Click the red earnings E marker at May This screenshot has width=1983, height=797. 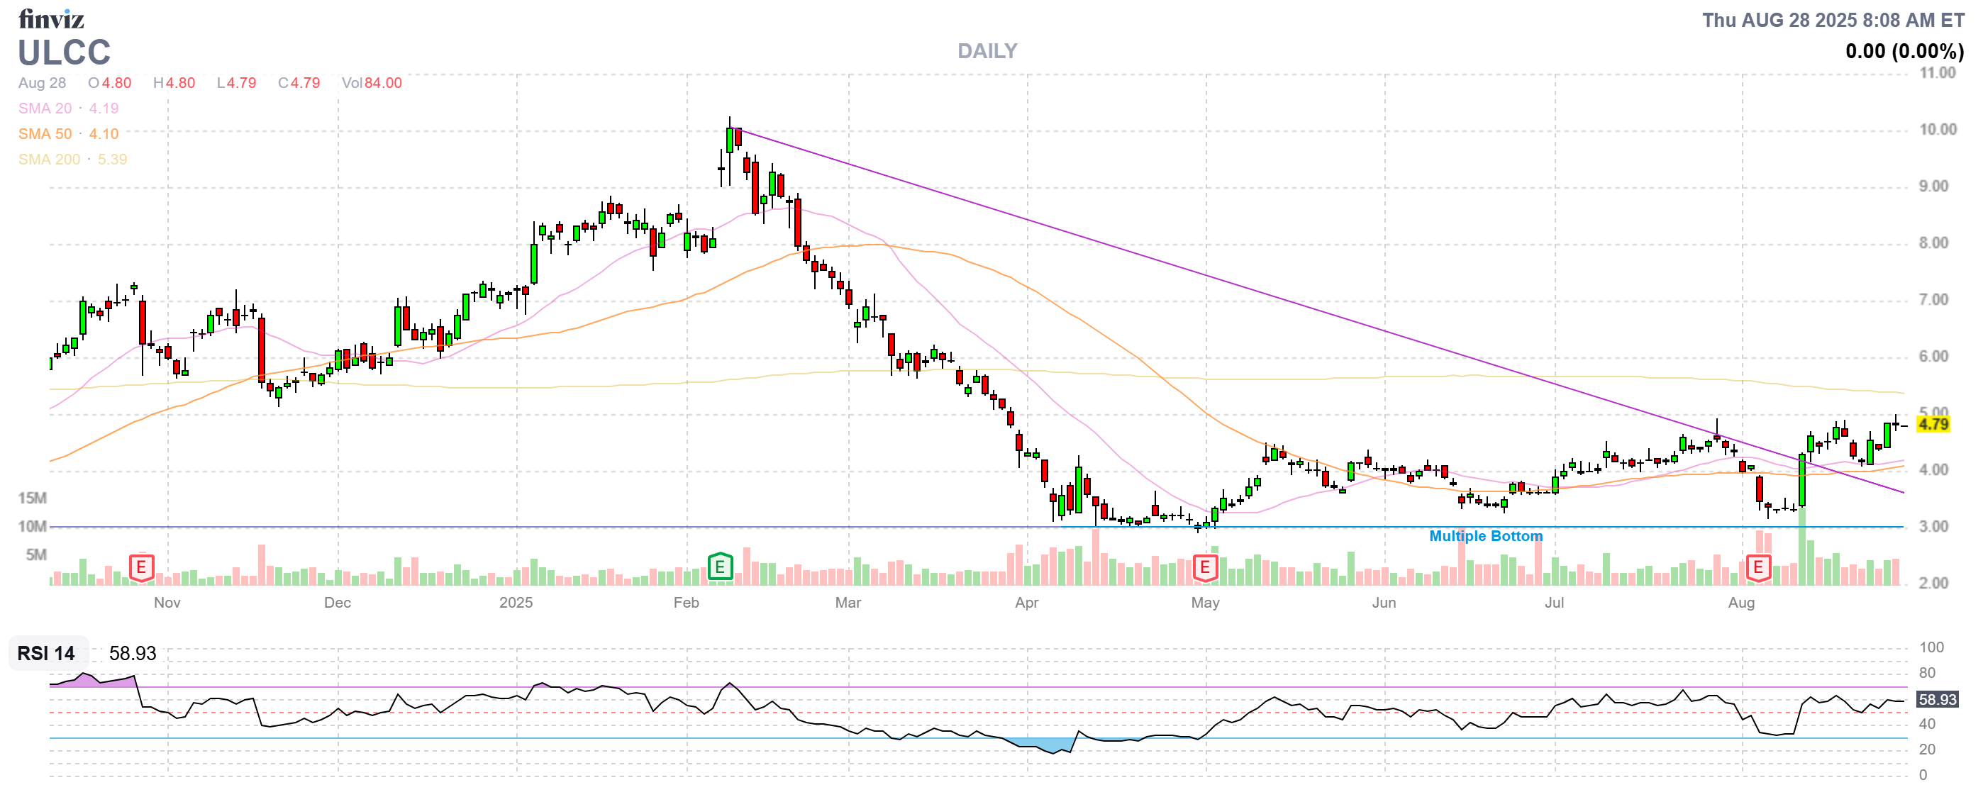pos(1204,568)
